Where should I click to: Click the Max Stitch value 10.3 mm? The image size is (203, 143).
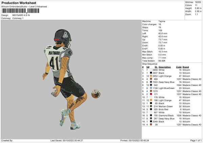[163, 52]
